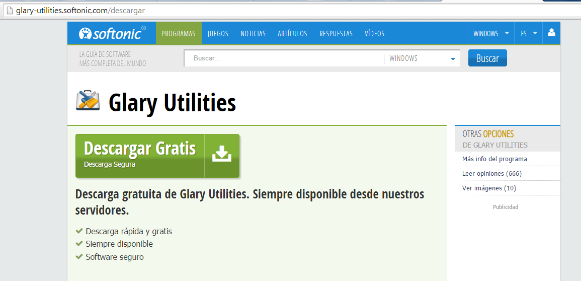581x281 pixels.
Task: Expand the search platform WINDOWS selector
Action: 422,58
